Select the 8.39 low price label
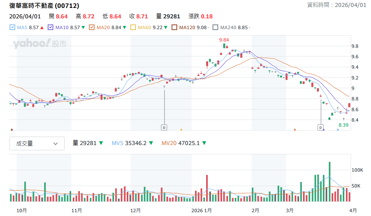Image resolution: width=371 pixels, height=216 pixels. (343, 125)
